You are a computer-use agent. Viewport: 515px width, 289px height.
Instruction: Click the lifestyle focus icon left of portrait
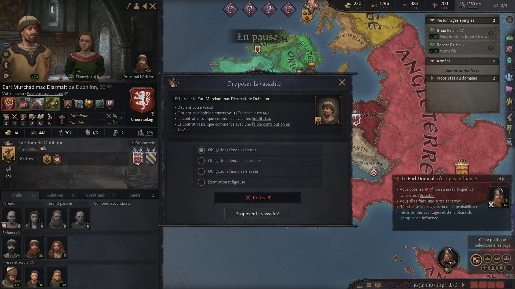(6, 54)
